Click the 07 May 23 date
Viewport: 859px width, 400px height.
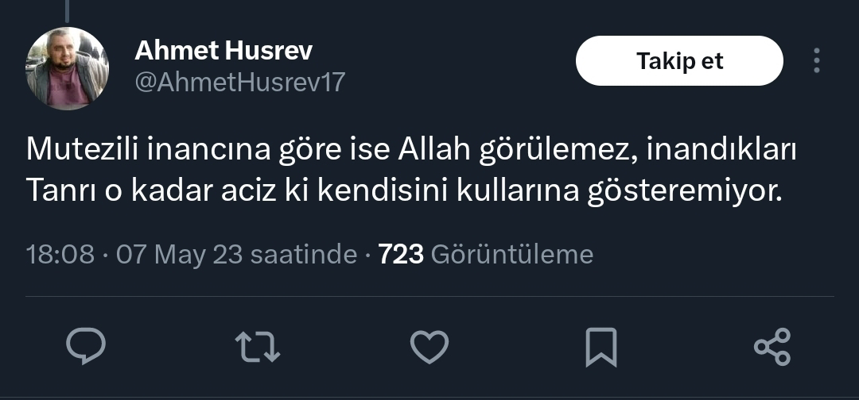pos(179,255)
